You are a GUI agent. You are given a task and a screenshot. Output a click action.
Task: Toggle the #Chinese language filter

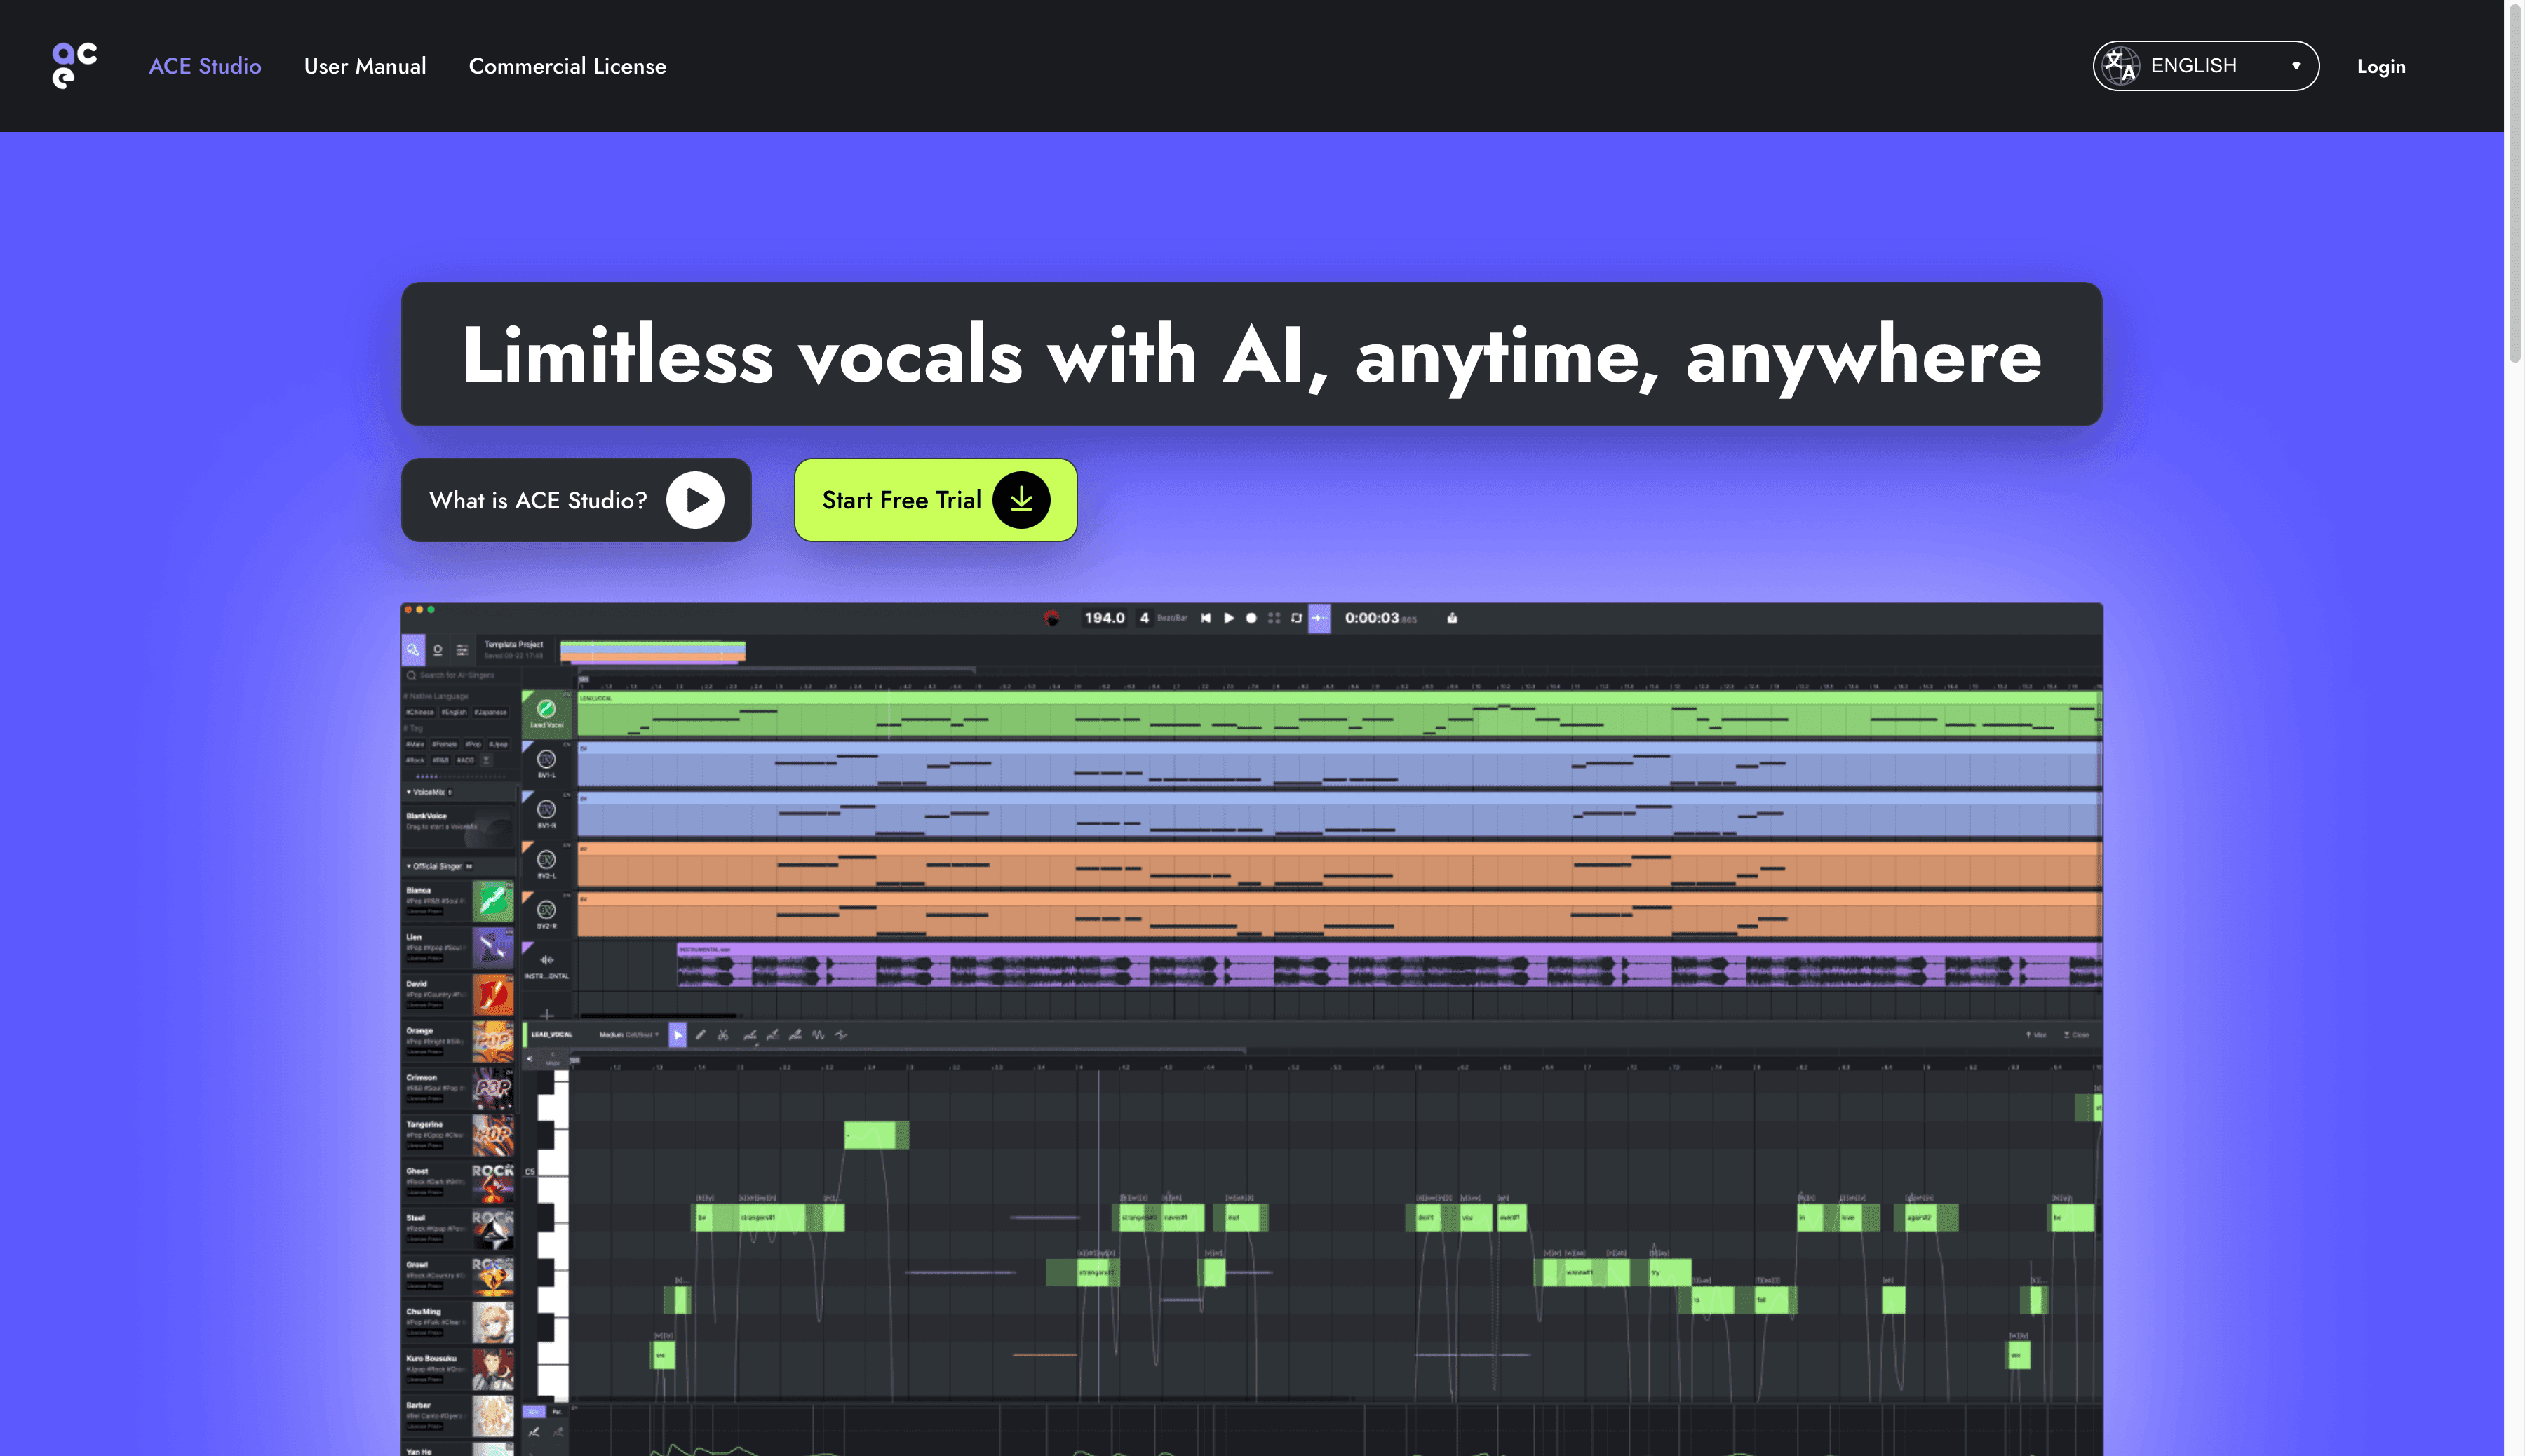pos(420,712)
